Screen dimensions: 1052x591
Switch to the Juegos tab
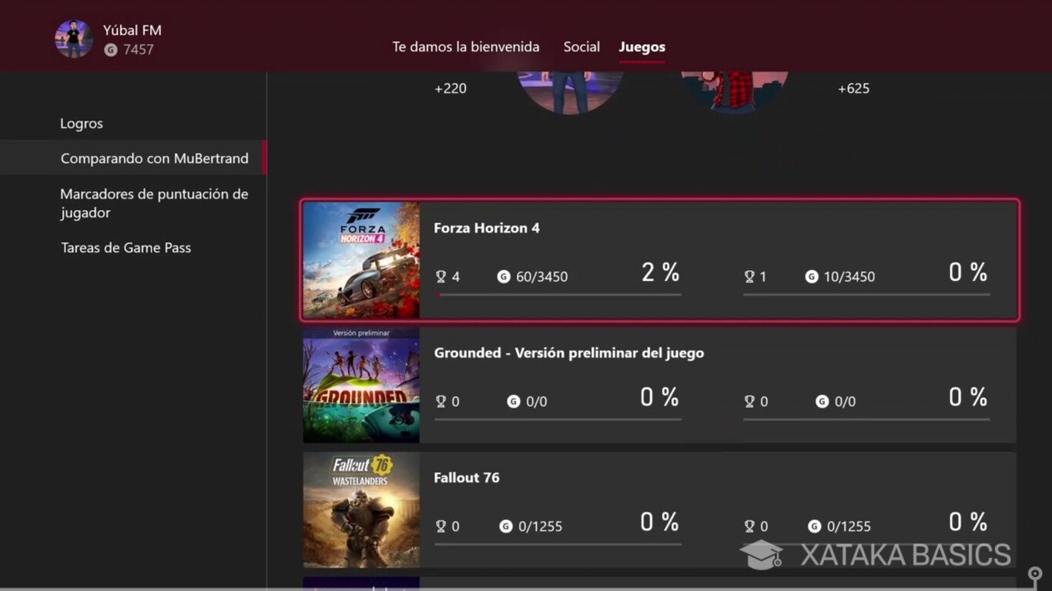[x=642, y=47]
